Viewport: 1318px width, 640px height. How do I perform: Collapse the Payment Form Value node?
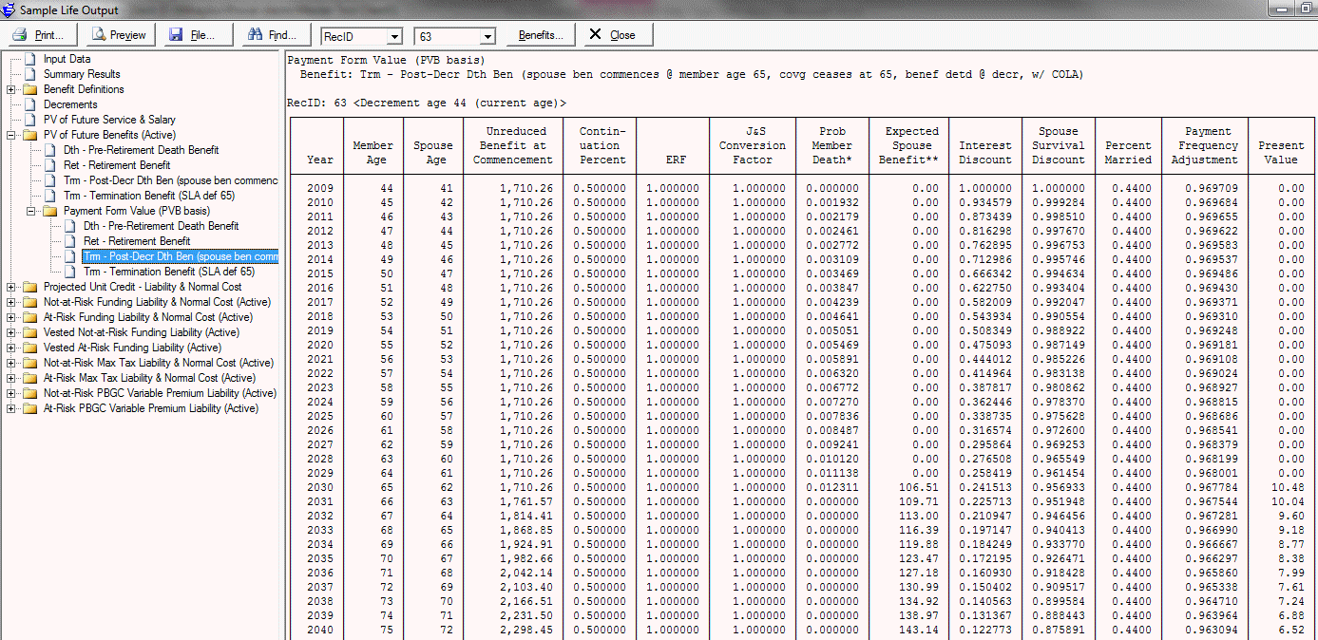[30, 211]
